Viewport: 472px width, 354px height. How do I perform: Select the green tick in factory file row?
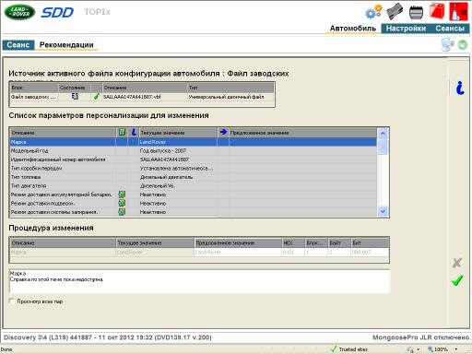[x=96, y=97]
